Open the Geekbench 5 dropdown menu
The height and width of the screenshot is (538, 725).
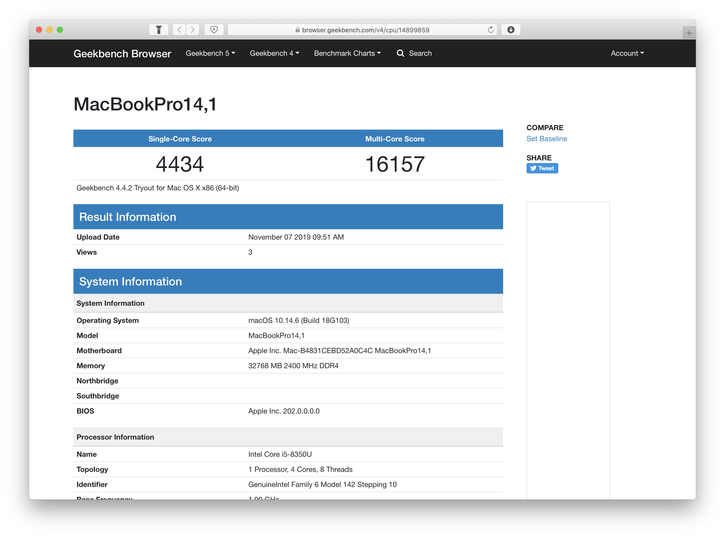(210, 53)
